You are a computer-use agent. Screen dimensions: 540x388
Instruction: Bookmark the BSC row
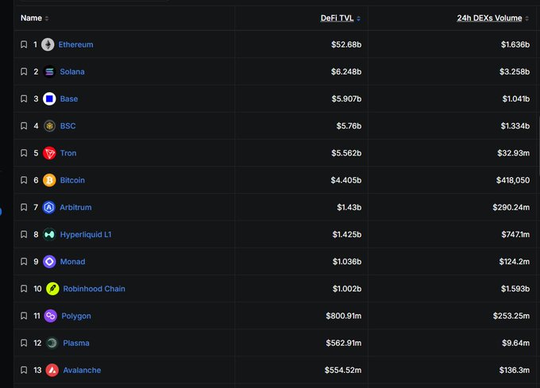24,126
